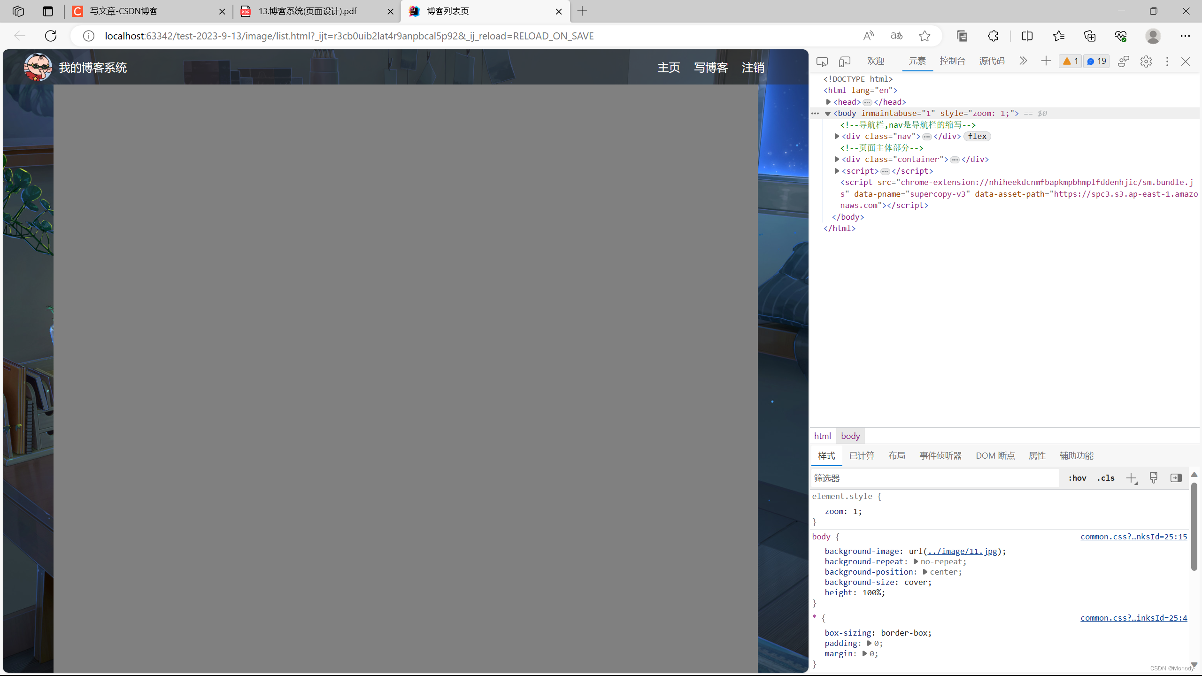Select the html breadcrumb
The width and height of the screenshot is (1202, 676).
click(x=823, y=436)
